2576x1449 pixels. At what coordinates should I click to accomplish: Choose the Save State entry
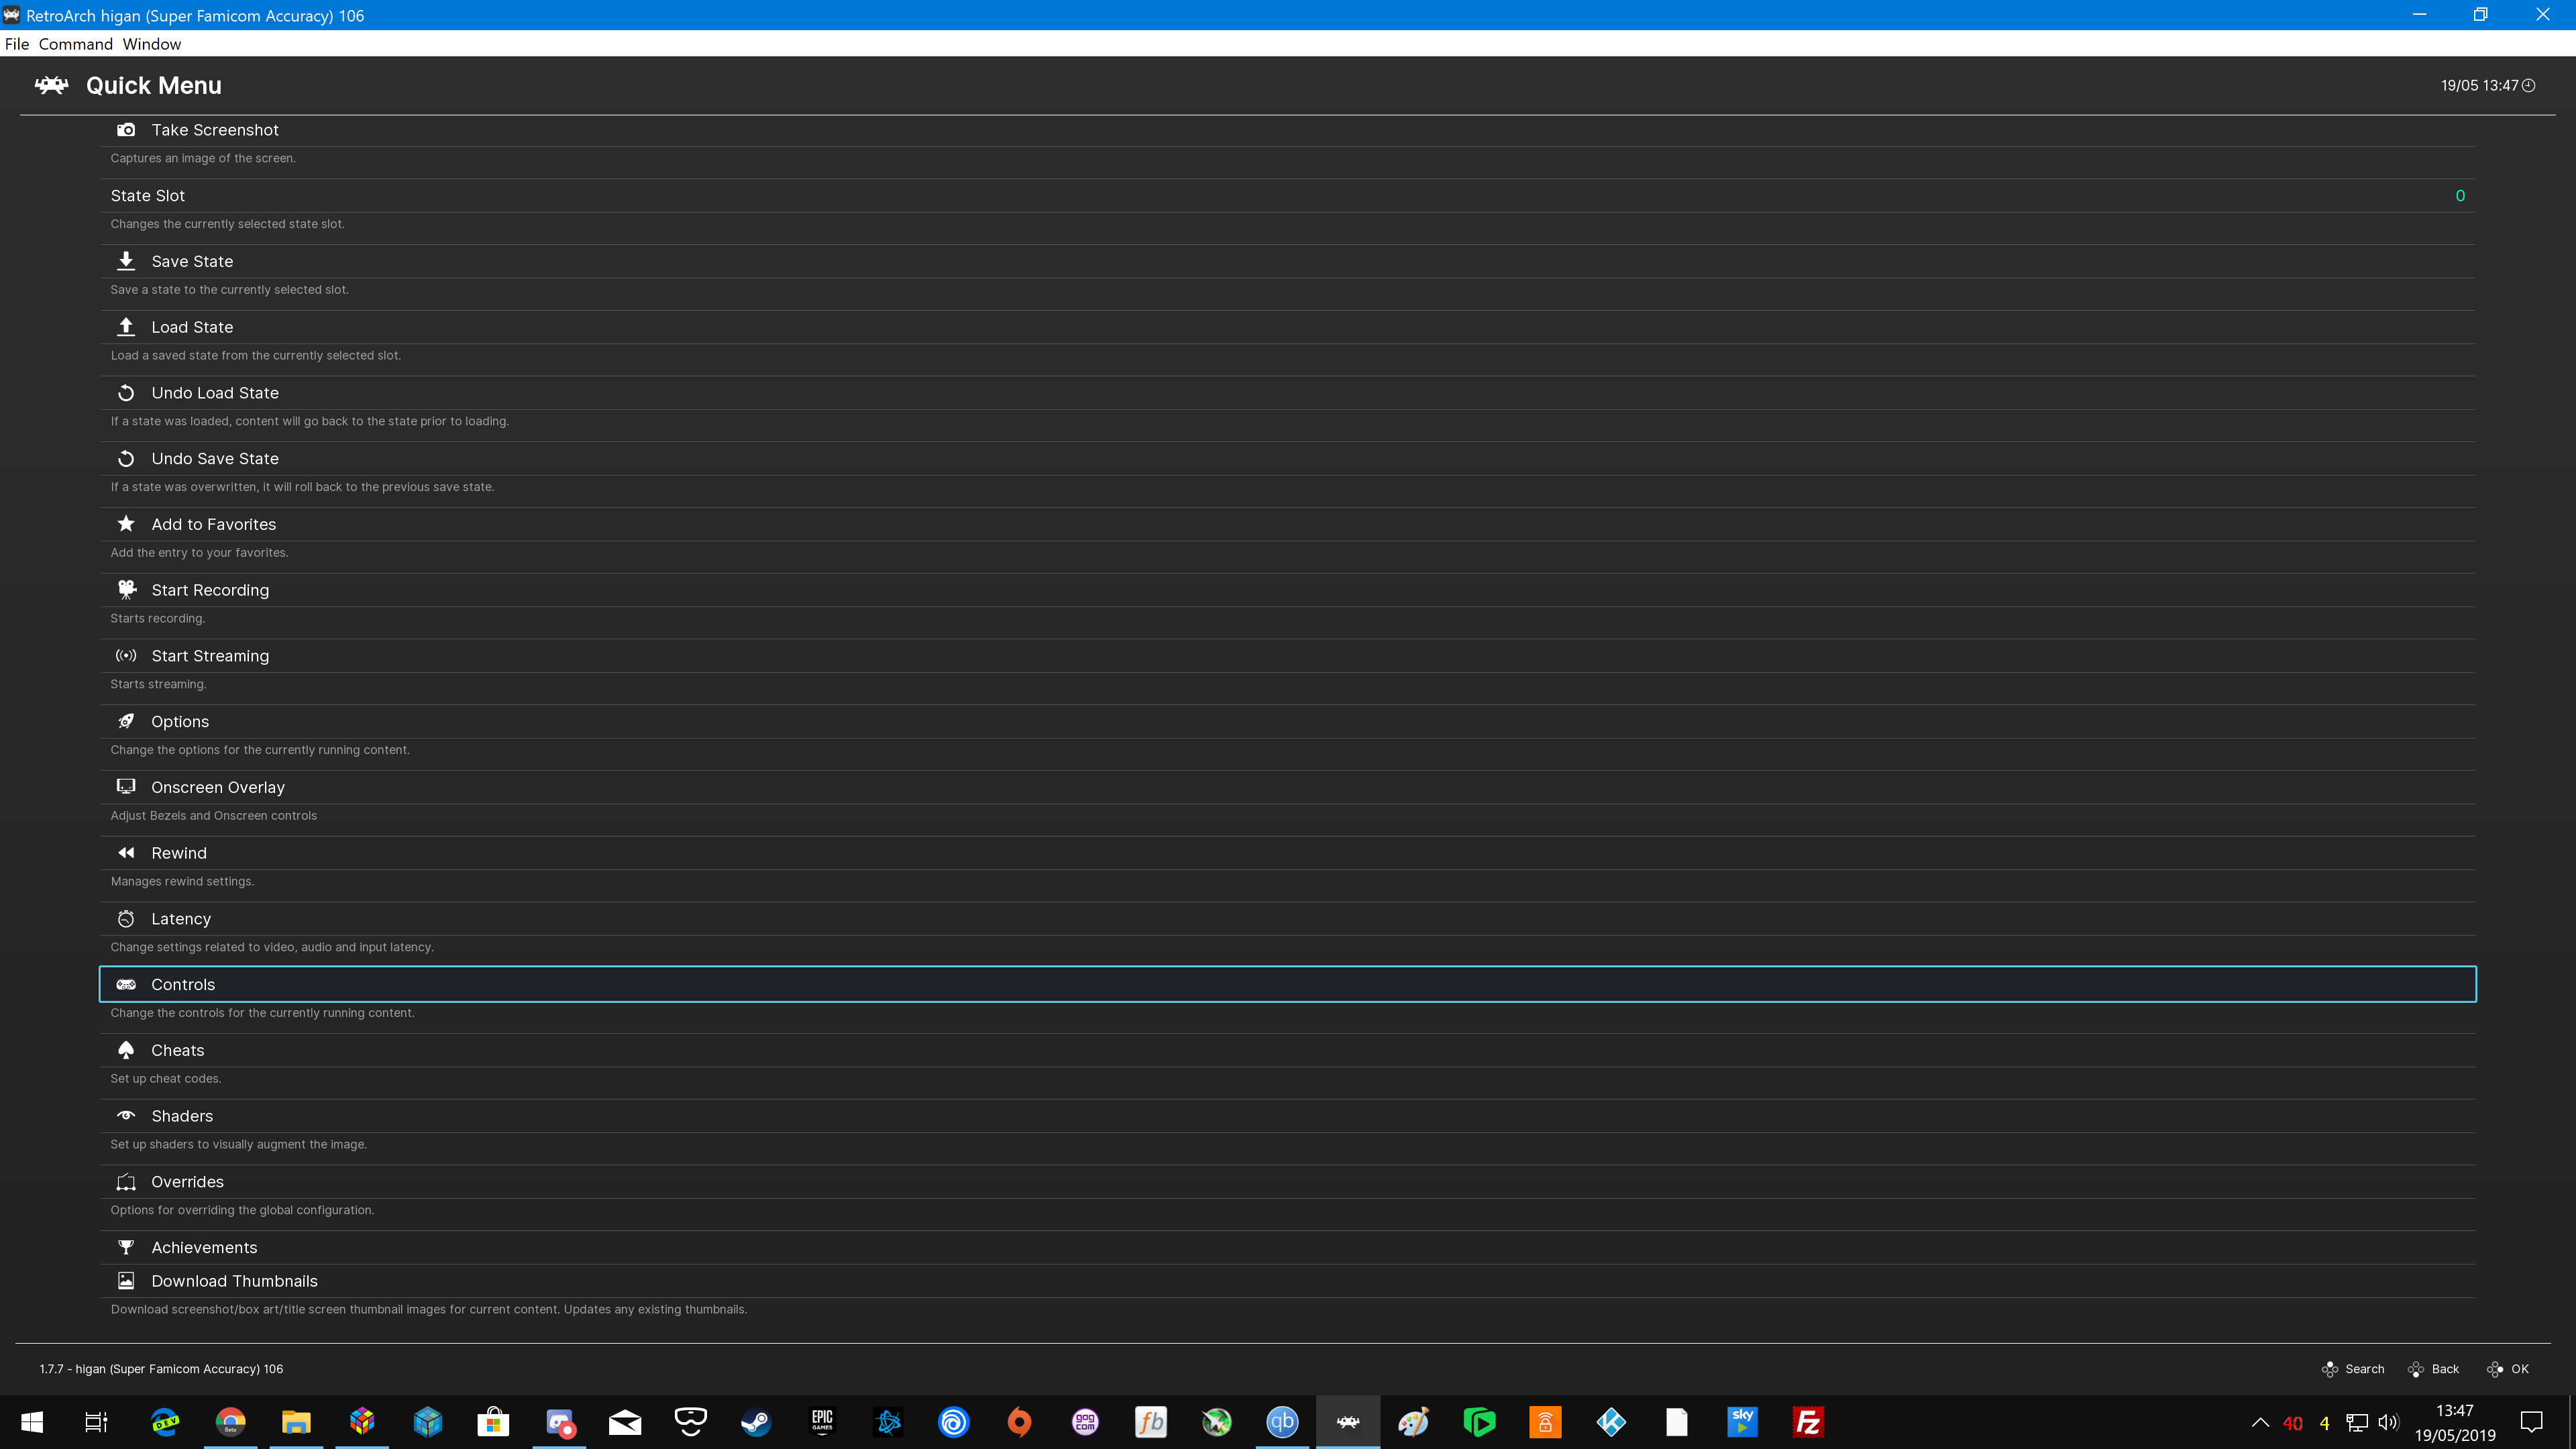click(1287, 261)
